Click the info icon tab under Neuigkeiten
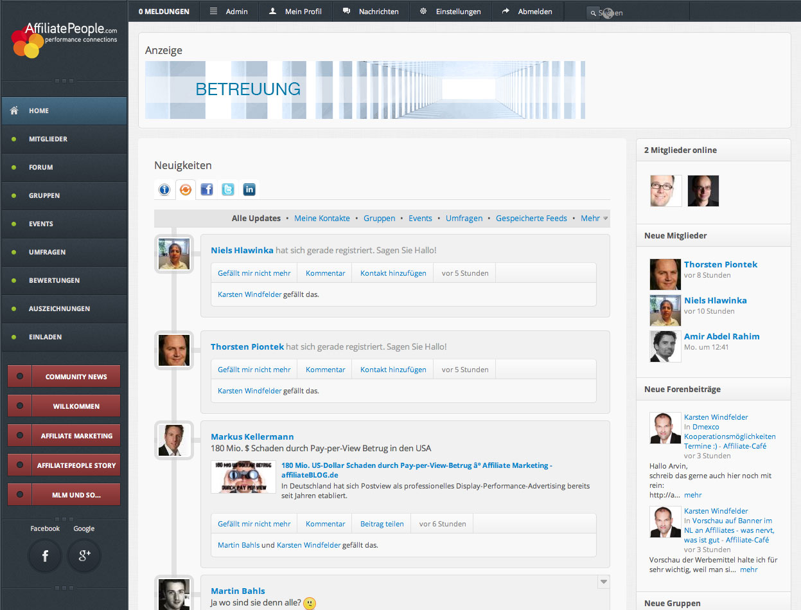This screenshot has width=801, height=610. click(x=164, y=190)
